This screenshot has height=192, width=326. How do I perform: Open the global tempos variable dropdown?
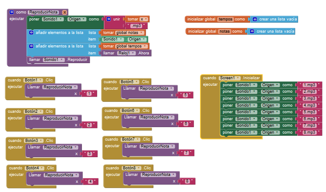click(146, 46)
